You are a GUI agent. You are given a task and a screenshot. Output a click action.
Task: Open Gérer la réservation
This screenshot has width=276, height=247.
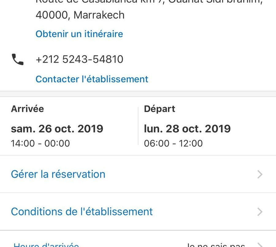click(x=58, y=174)
